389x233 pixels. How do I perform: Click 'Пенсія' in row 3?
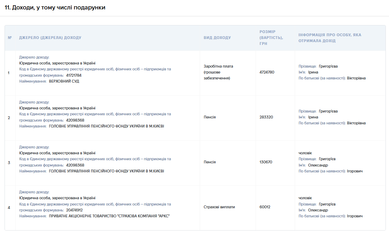click(210, 162)
